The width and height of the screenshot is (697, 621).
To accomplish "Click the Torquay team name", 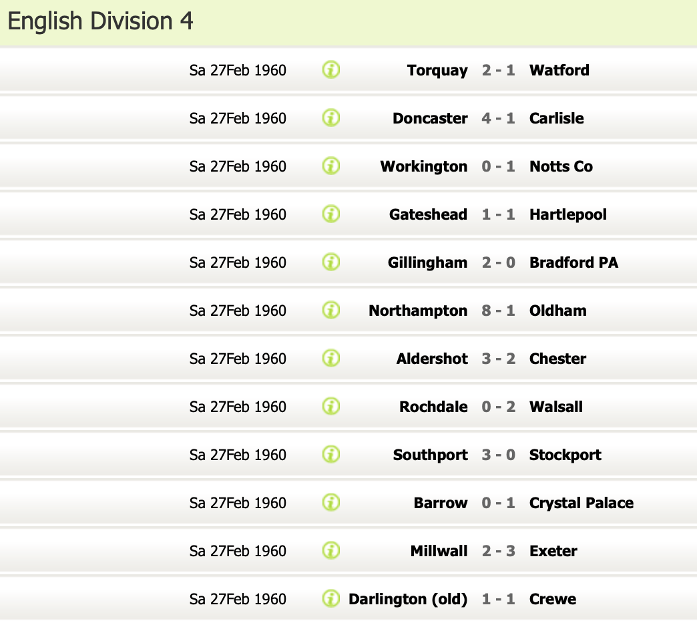I will pyautogui.click(x=437, y=70).
